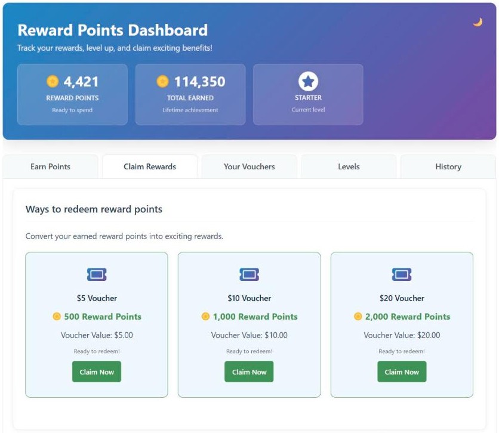View the History tab
The image size is (499, 433).
point(448,166)
